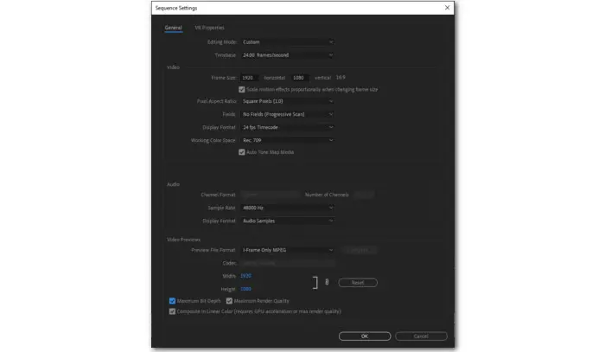Open the Editing Mode dropdown
This screenshot has height=352, width=605.
coord(287,42)
